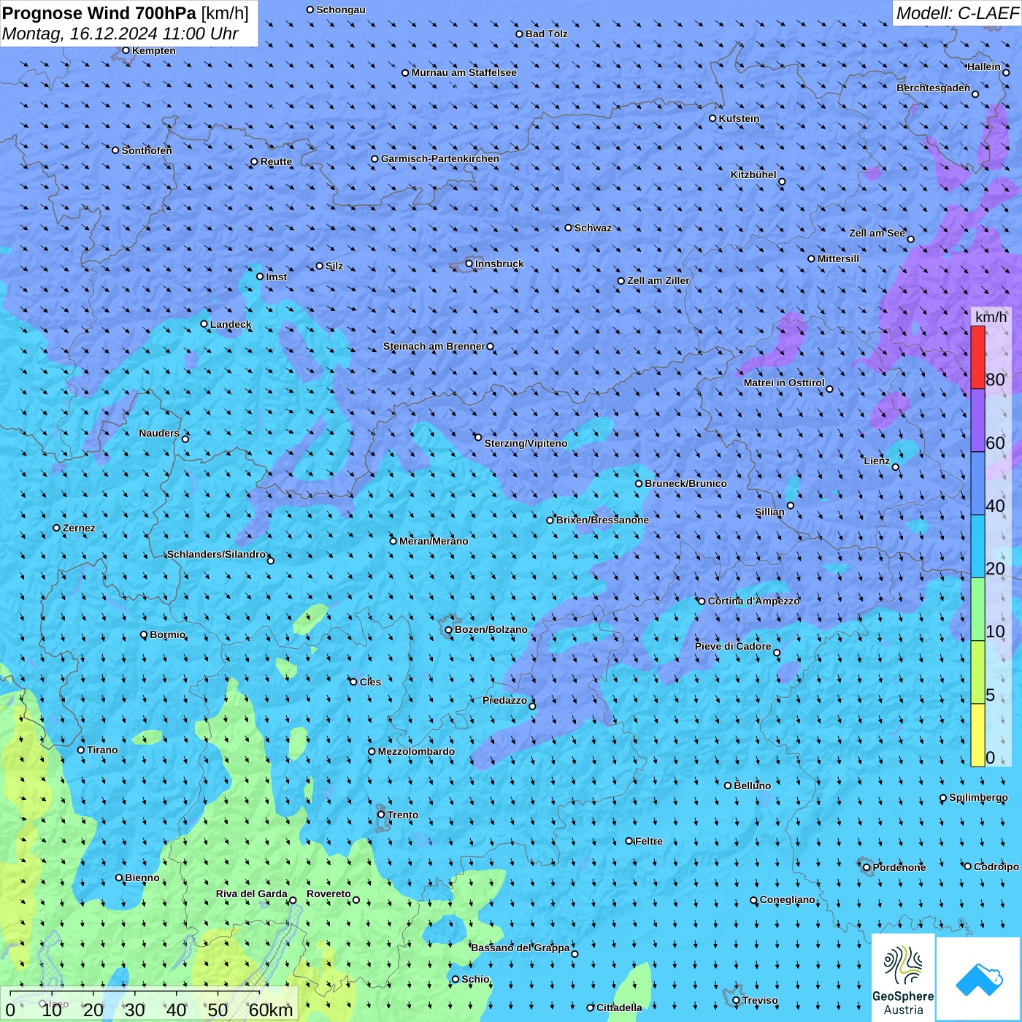Click the 'Prognose Wind 700hPa [km/h]' title

tap(126, 13)
